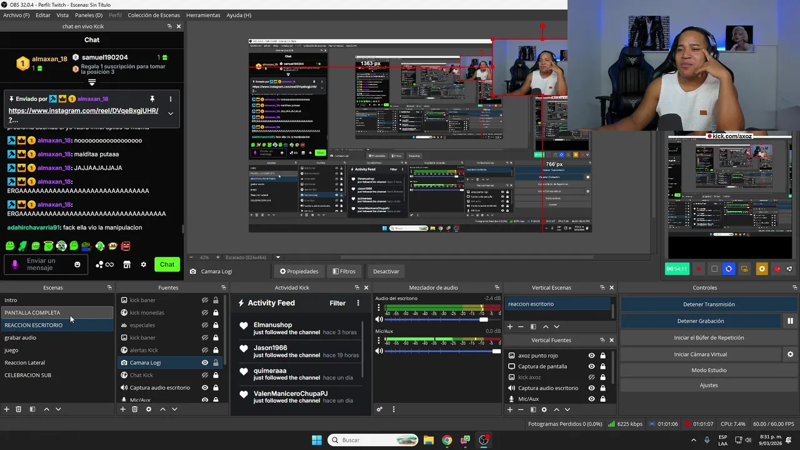Move the scene down in Escenas toolbar
800x450 pixels.
[58, 409]
